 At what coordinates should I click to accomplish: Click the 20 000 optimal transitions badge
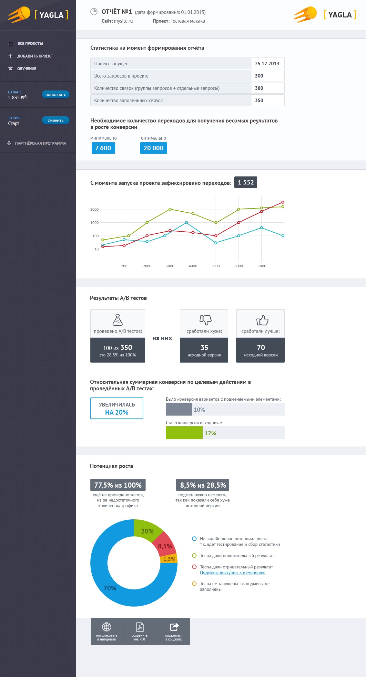154,148
